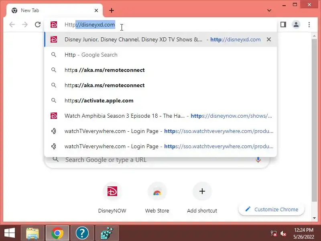Viewport: 321px width, 241px height.
Task: Click the network status tray icon
Action: pos(274,233)
